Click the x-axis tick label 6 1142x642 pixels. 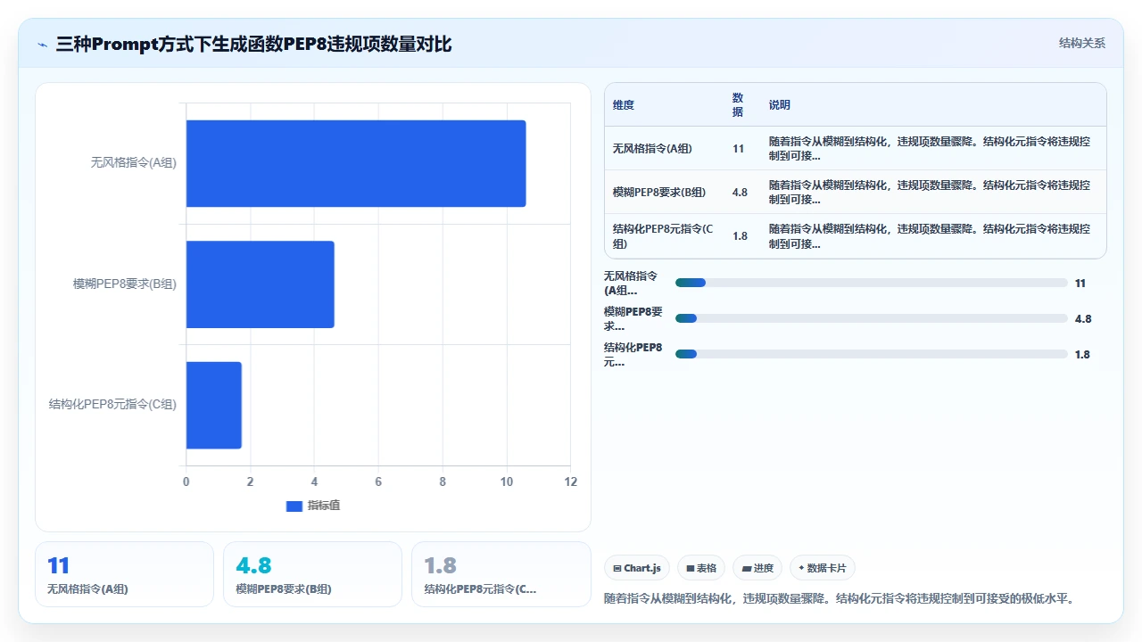pyautogui.click(x=378, y=482)
